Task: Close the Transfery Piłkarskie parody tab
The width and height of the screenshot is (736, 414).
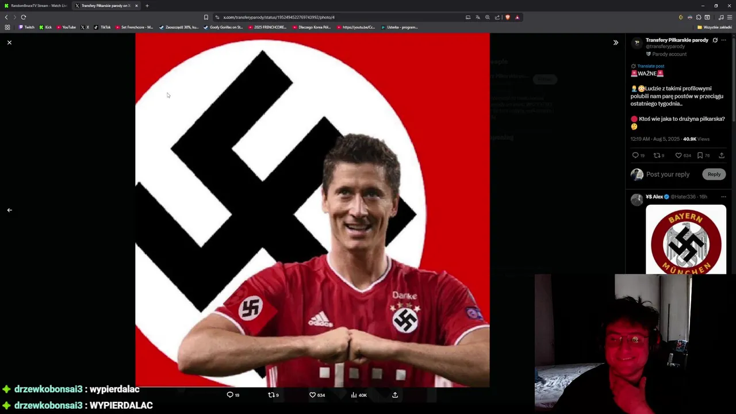Action: tap(136, 6)
